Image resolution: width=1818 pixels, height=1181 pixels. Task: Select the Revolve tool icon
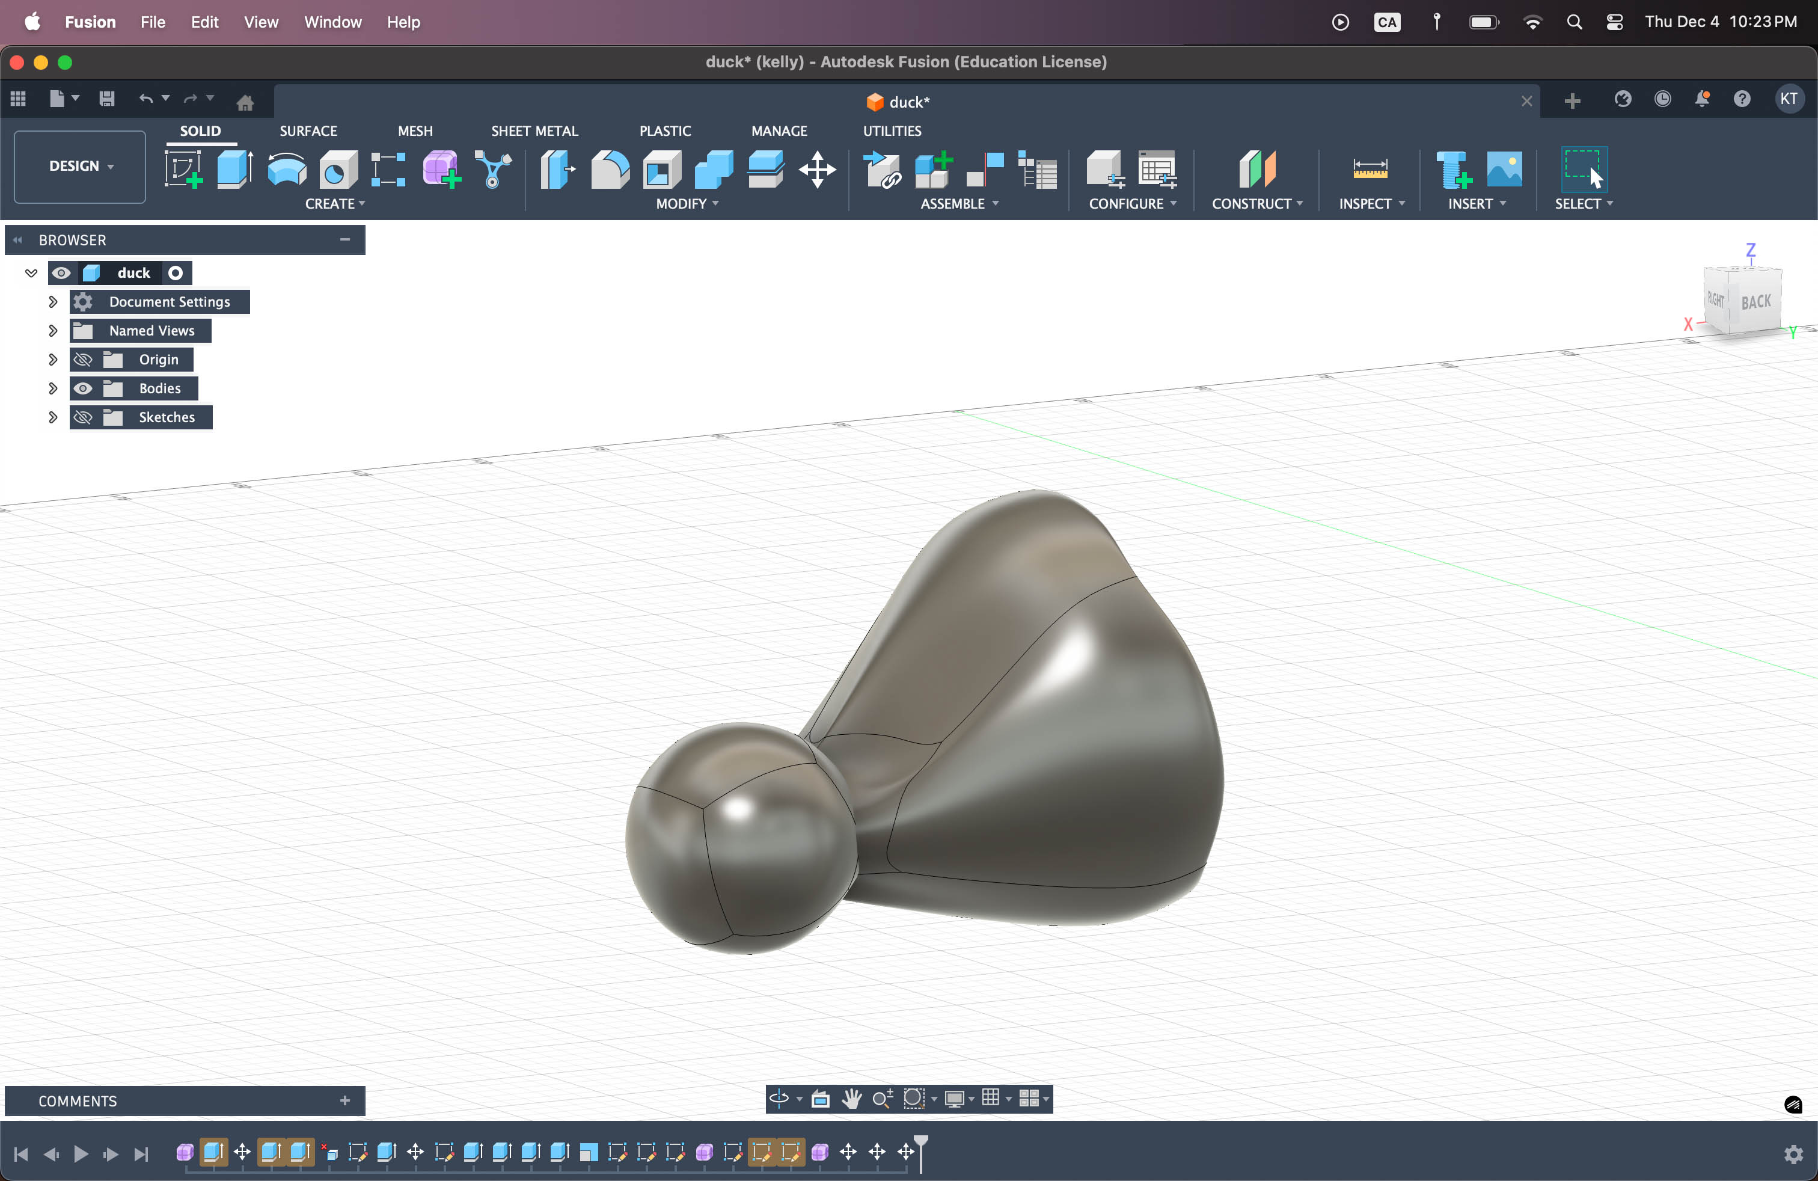(x=286, y=169)
